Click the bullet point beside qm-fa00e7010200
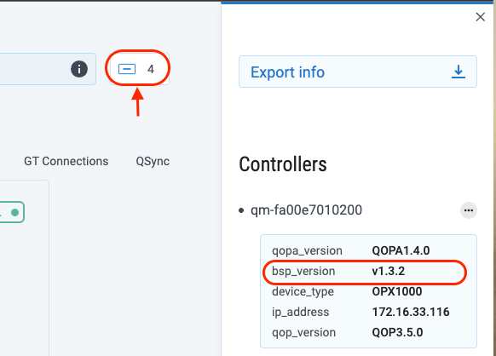The width and height of the screenshot is (496, 356). point(241,210)
